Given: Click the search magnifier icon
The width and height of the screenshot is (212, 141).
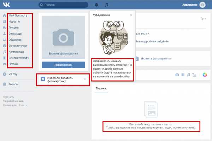Looking at the screenshot, I should (x=41, y=5).
